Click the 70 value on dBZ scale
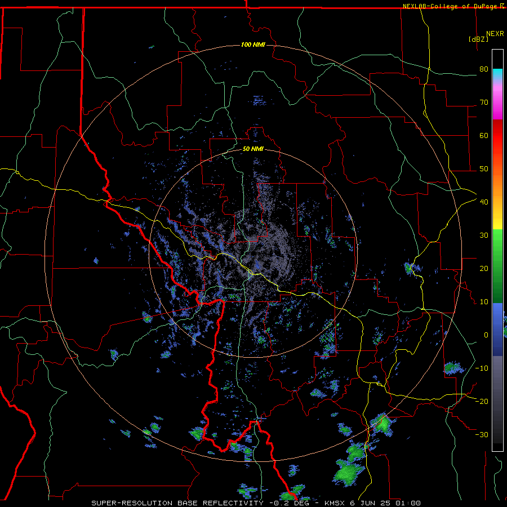The width and height of the screenshot is (507, 507). 484,103
